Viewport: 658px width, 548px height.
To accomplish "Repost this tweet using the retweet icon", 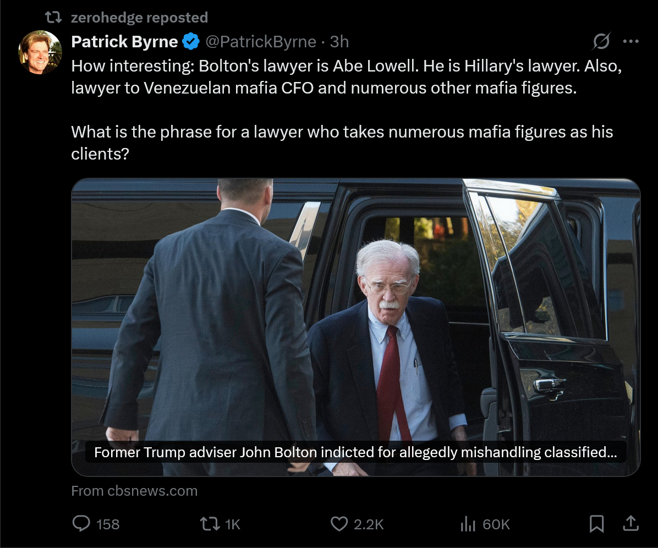I will pos(209,523).
